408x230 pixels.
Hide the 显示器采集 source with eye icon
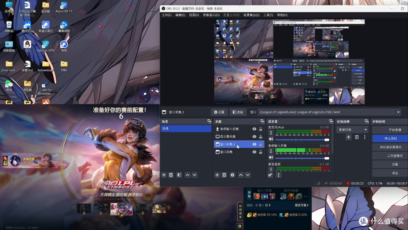pyautogui.click(x=254, y=137)
